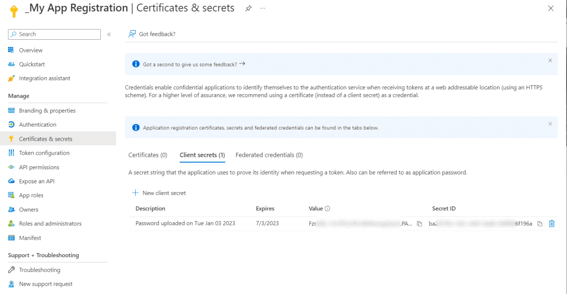This screenshot has height=294, width=567.
Task: Click the Overview grid icon
Action: (11, 50)
